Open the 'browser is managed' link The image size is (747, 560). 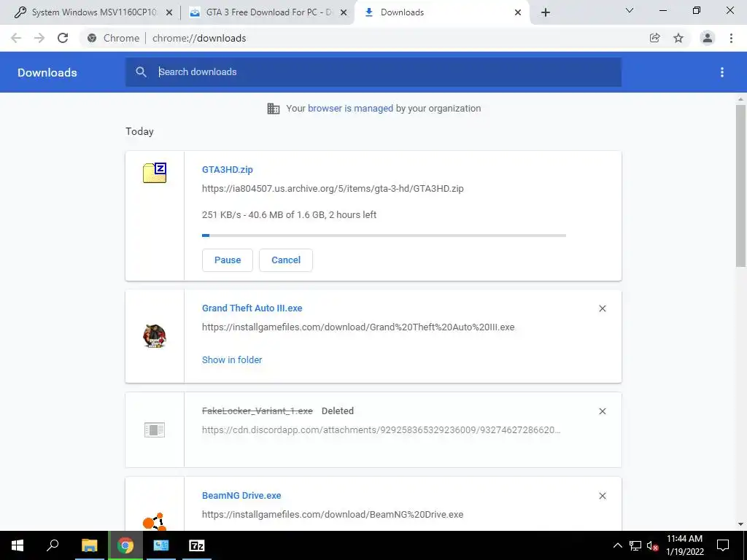(351, 109)
